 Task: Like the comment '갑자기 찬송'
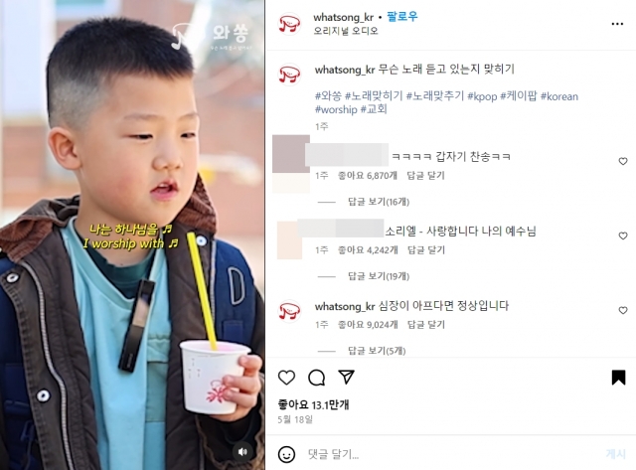(623, 161)
